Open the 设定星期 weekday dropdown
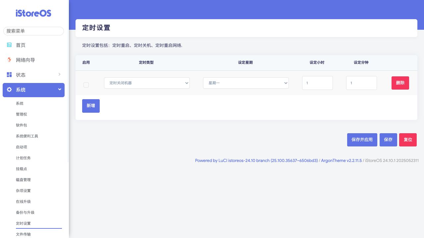The width and height of the screenshot is (424, 238). 246,83
